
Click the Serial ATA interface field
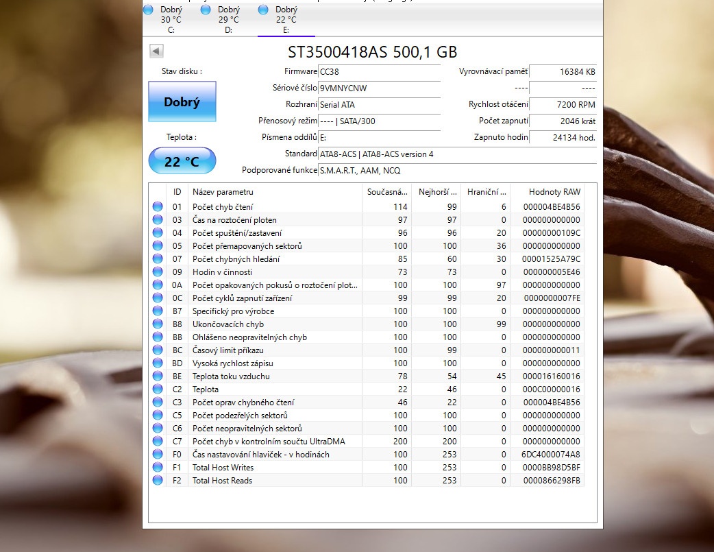[x=380, y=104]
